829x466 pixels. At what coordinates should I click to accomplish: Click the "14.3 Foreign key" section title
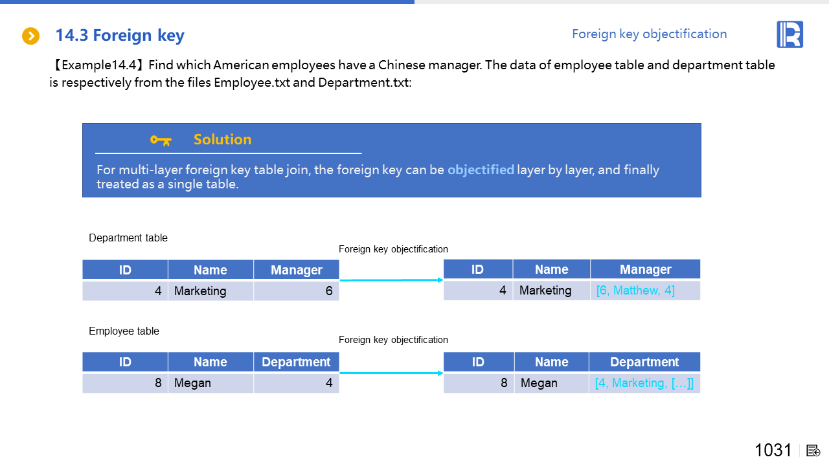120,36
